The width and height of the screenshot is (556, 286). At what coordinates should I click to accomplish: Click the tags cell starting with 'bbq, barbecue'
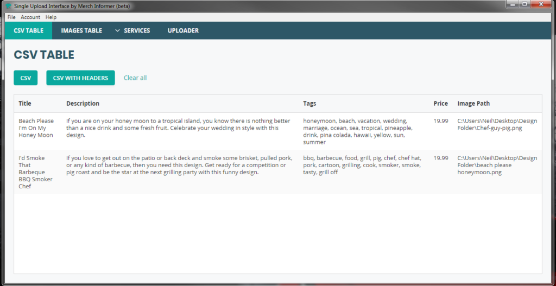pos(362,165)
